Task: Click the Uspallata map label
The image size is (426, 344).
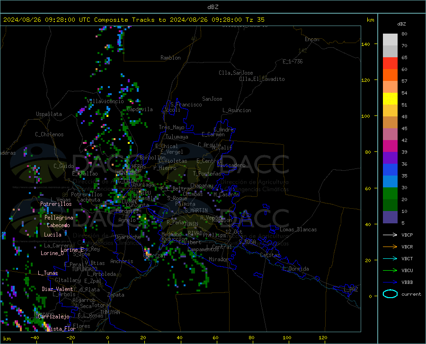Action: (49, 114)
